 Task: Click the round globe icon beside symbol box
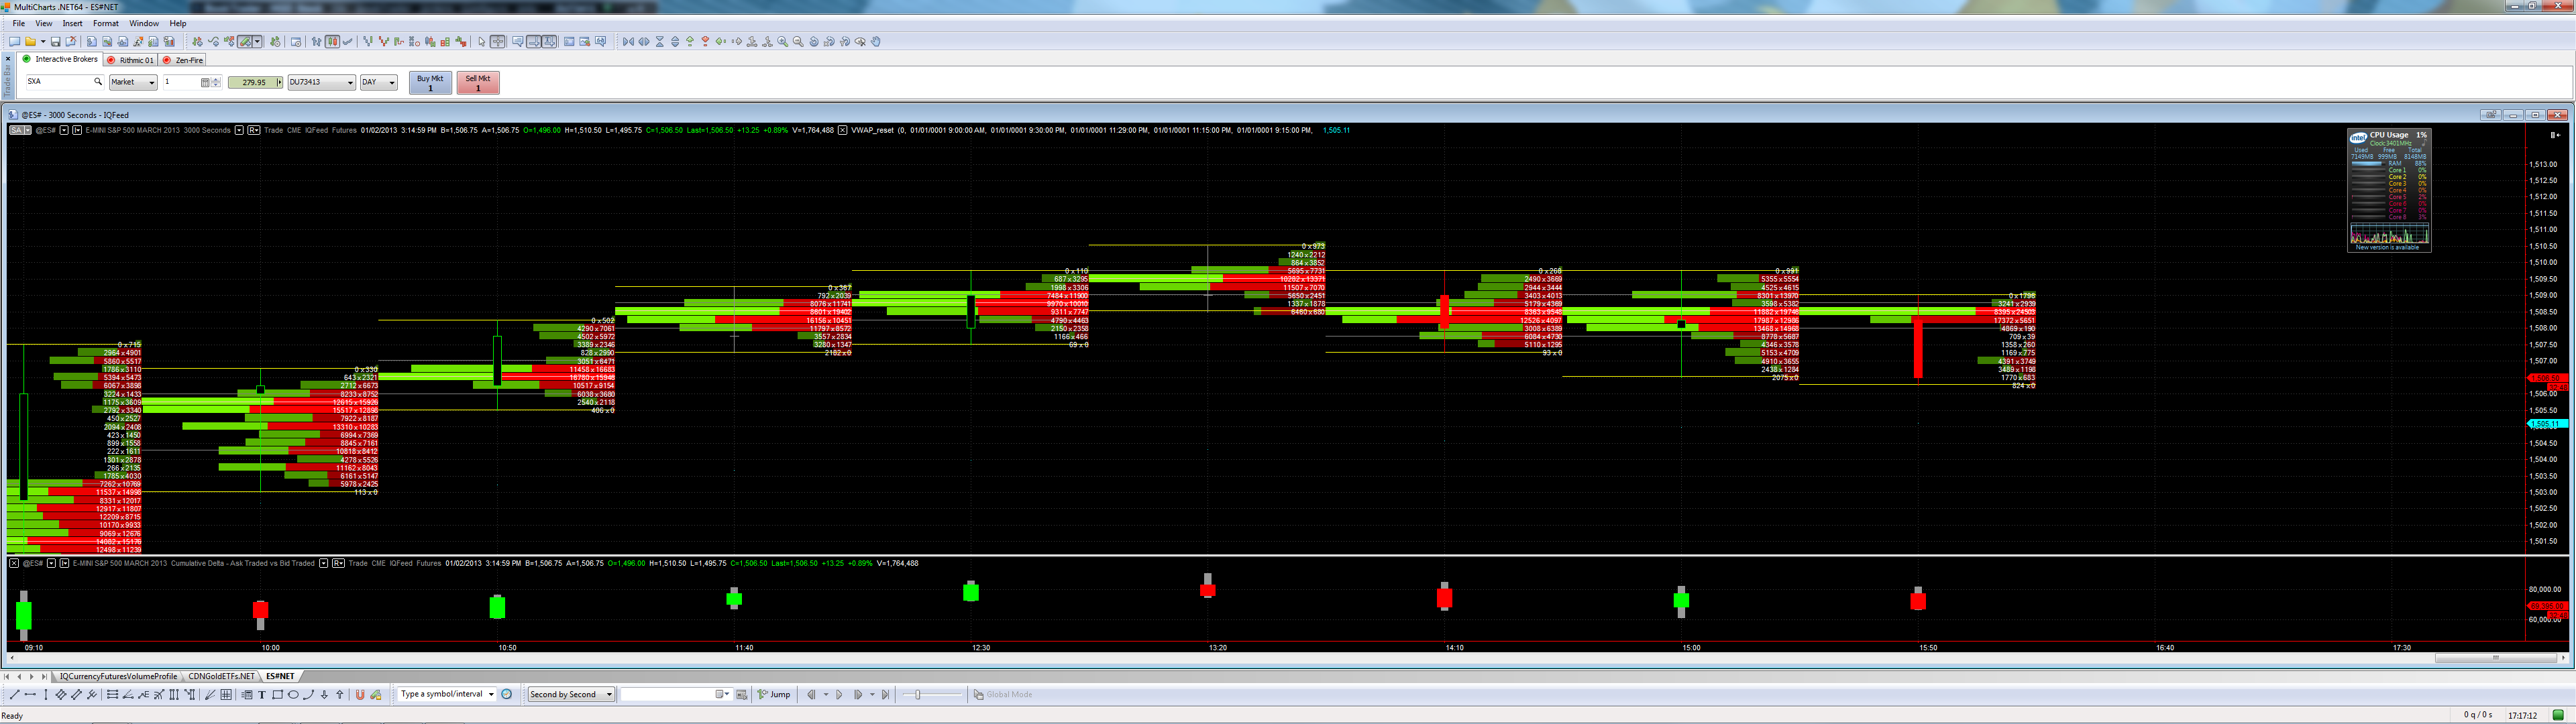[x=507, y=695]
